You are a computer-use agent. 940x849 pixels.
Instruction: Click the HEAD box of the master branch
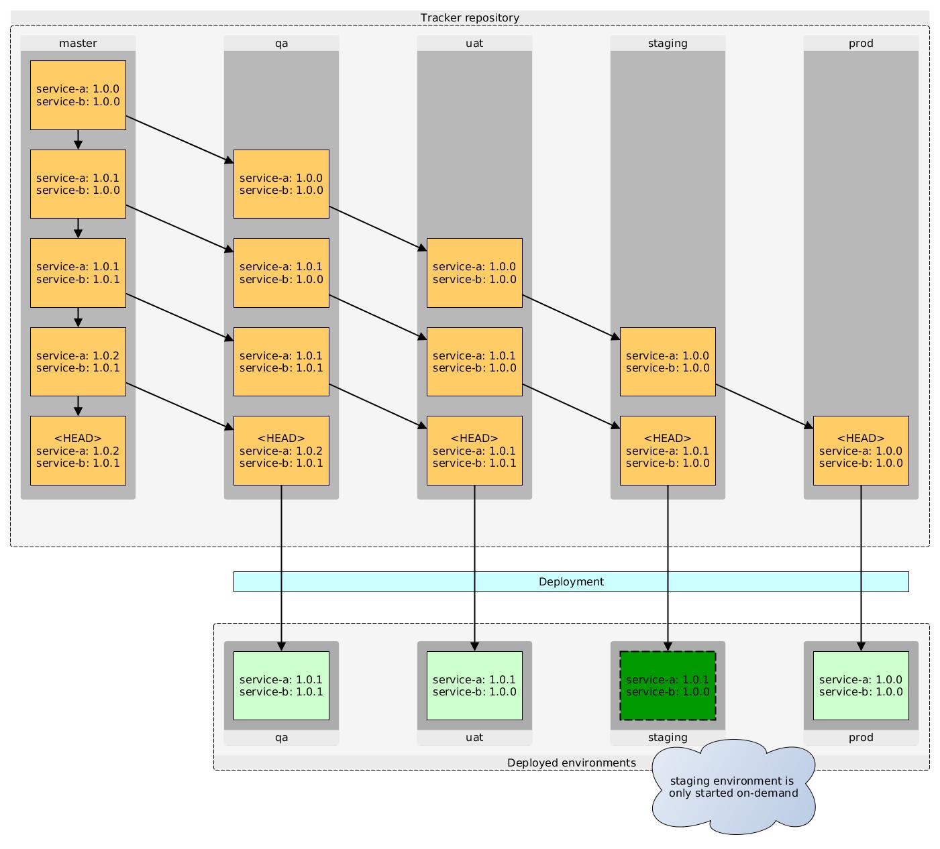click(77, 450)
